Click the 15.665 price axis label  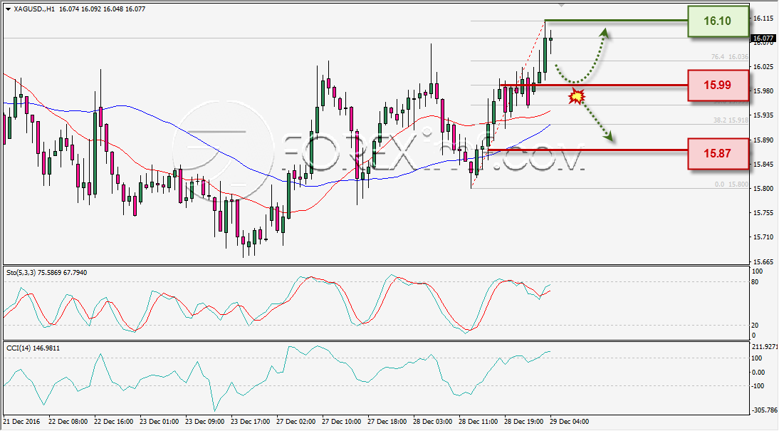763,261
